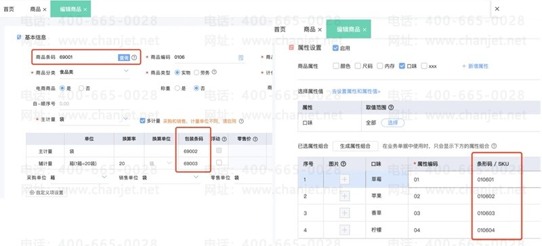The height and width of the screenshot is (246, 542).
Task: Click help icon after 多计量 orange hint
Action: click(x=241, y=121)
